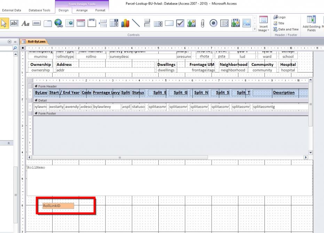Pick the Tab Control icon
Viewport: 324px width, 233px height.
[x=48, y=23]
